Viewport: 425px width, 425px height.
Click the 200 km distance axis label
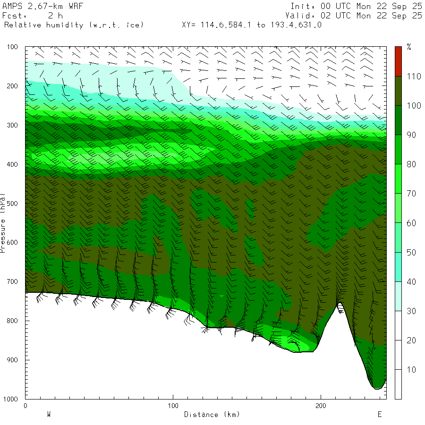[x=321, y=406]
